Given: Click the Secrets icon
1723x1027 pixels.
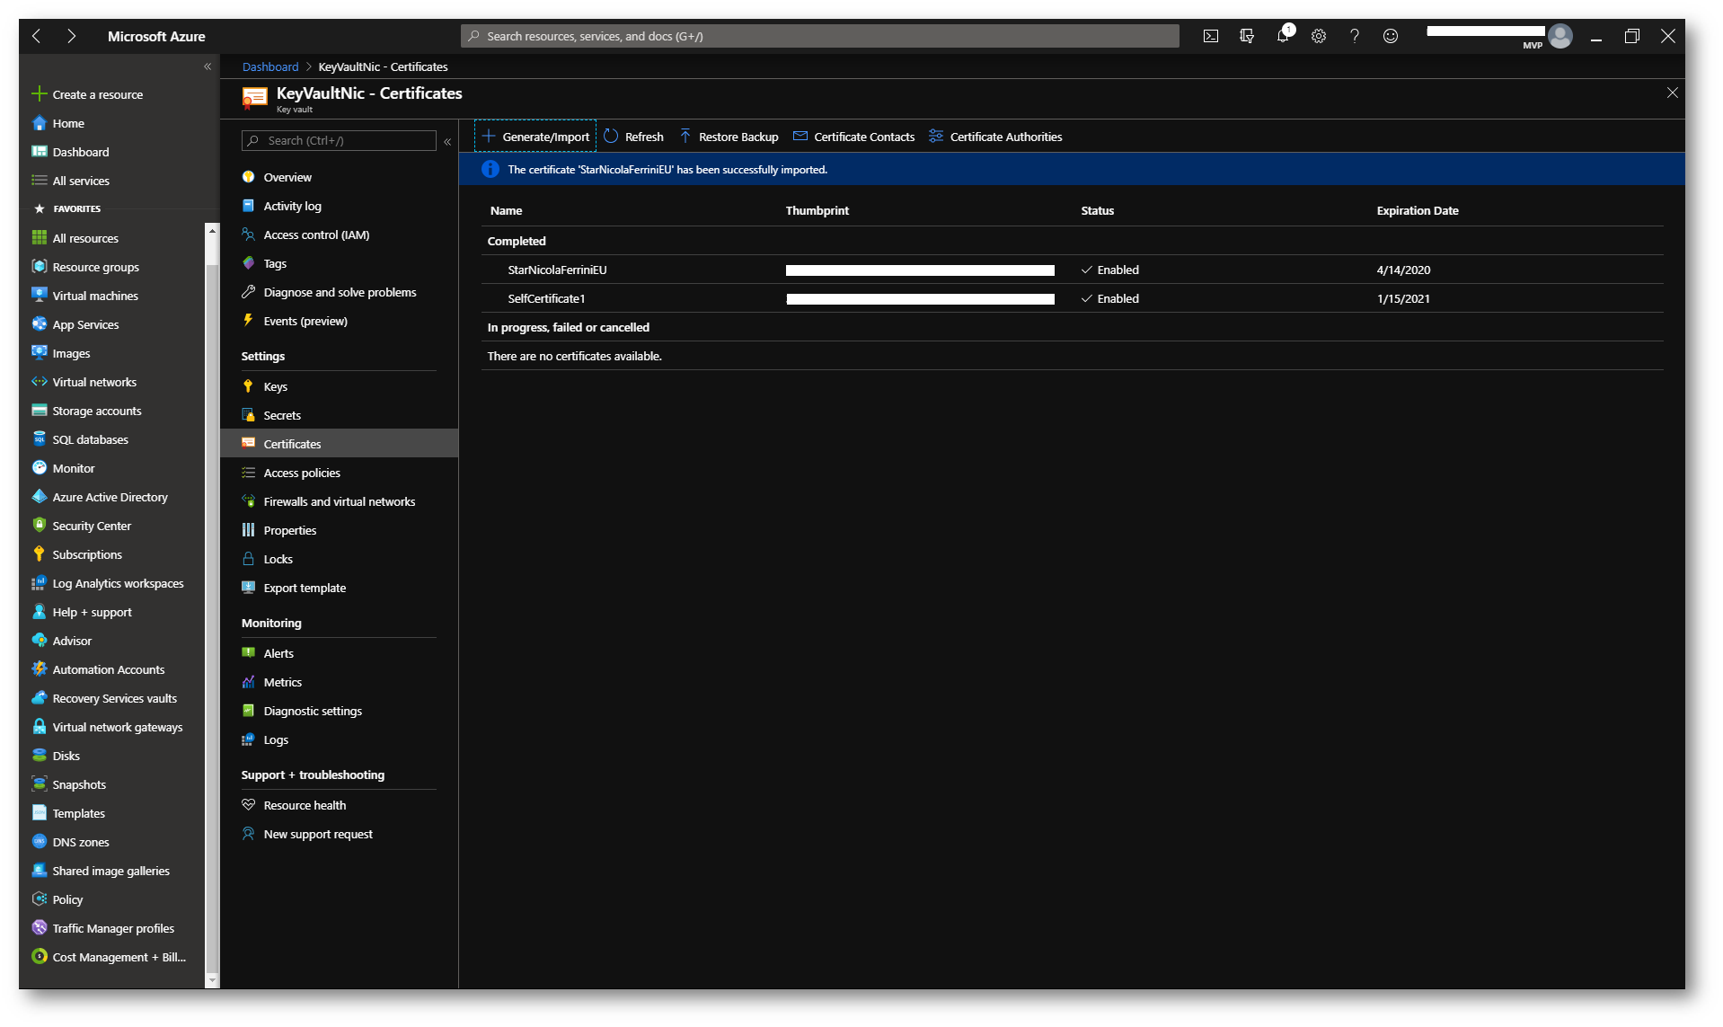Looking at the screenshot, I should pos(248,414).
